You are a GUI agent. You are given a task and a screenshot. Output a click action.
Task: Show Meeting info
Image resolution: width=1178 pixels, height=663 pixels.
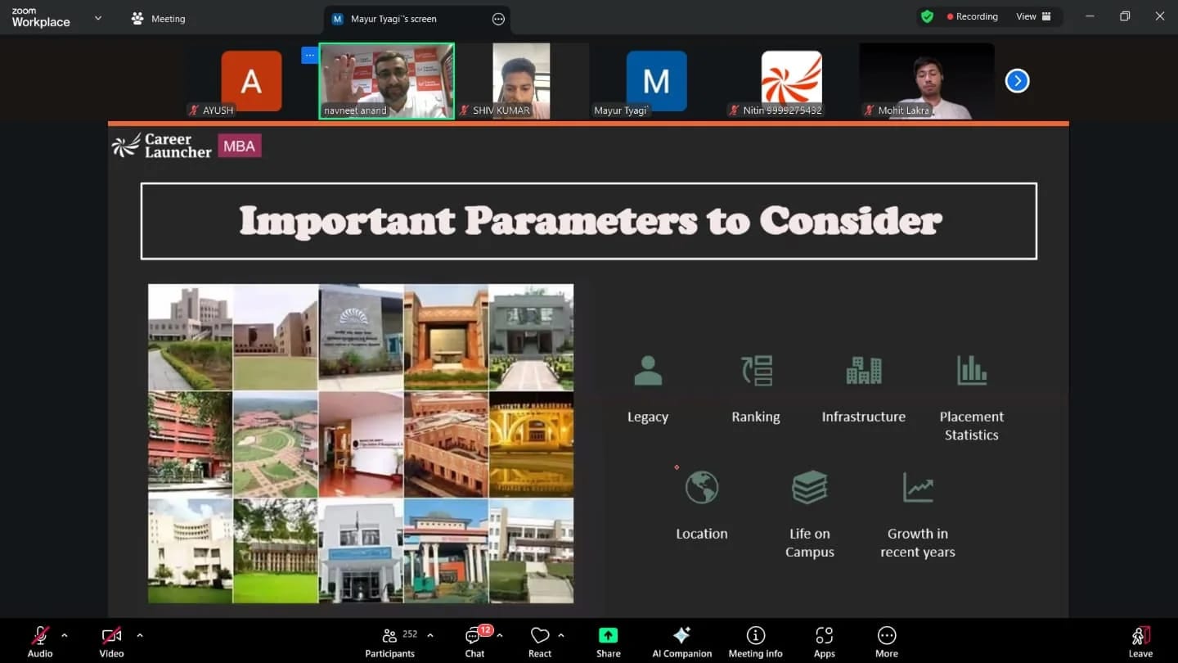[x=755, y=642]
